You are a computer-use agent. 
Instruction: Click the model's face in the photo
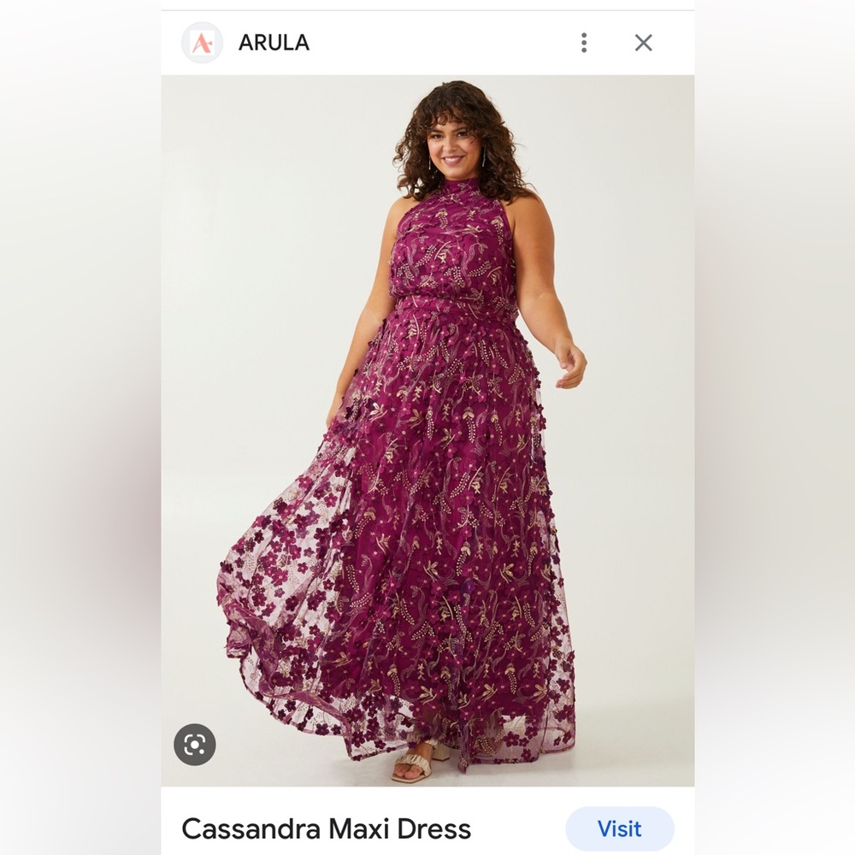454,146
